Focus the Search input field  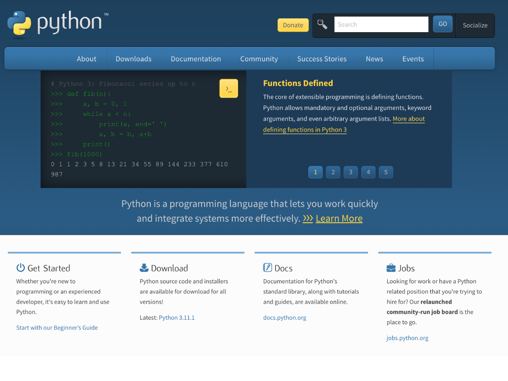pyautogui.click(x=381, y=25)
